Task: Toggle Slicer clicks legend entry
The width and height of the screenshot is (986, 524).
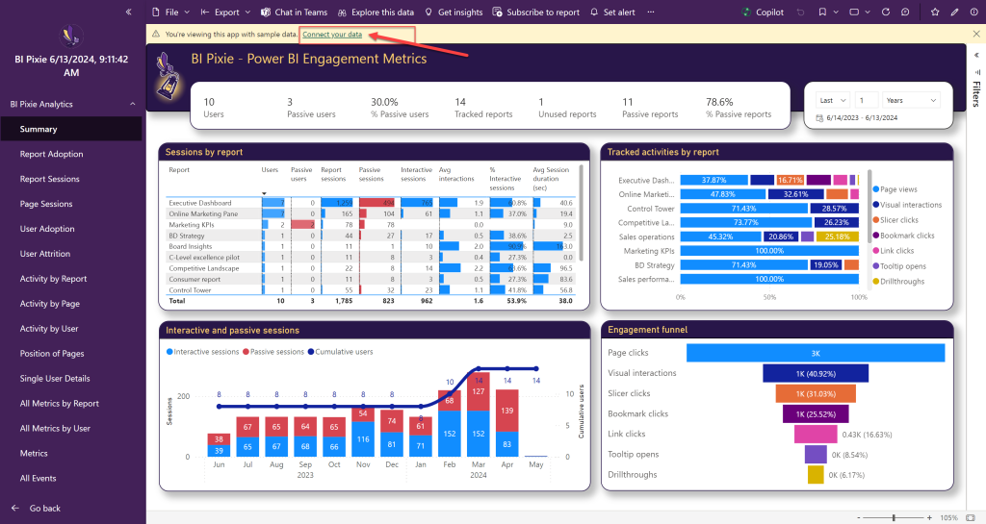Action: click(x=901, y=220)
